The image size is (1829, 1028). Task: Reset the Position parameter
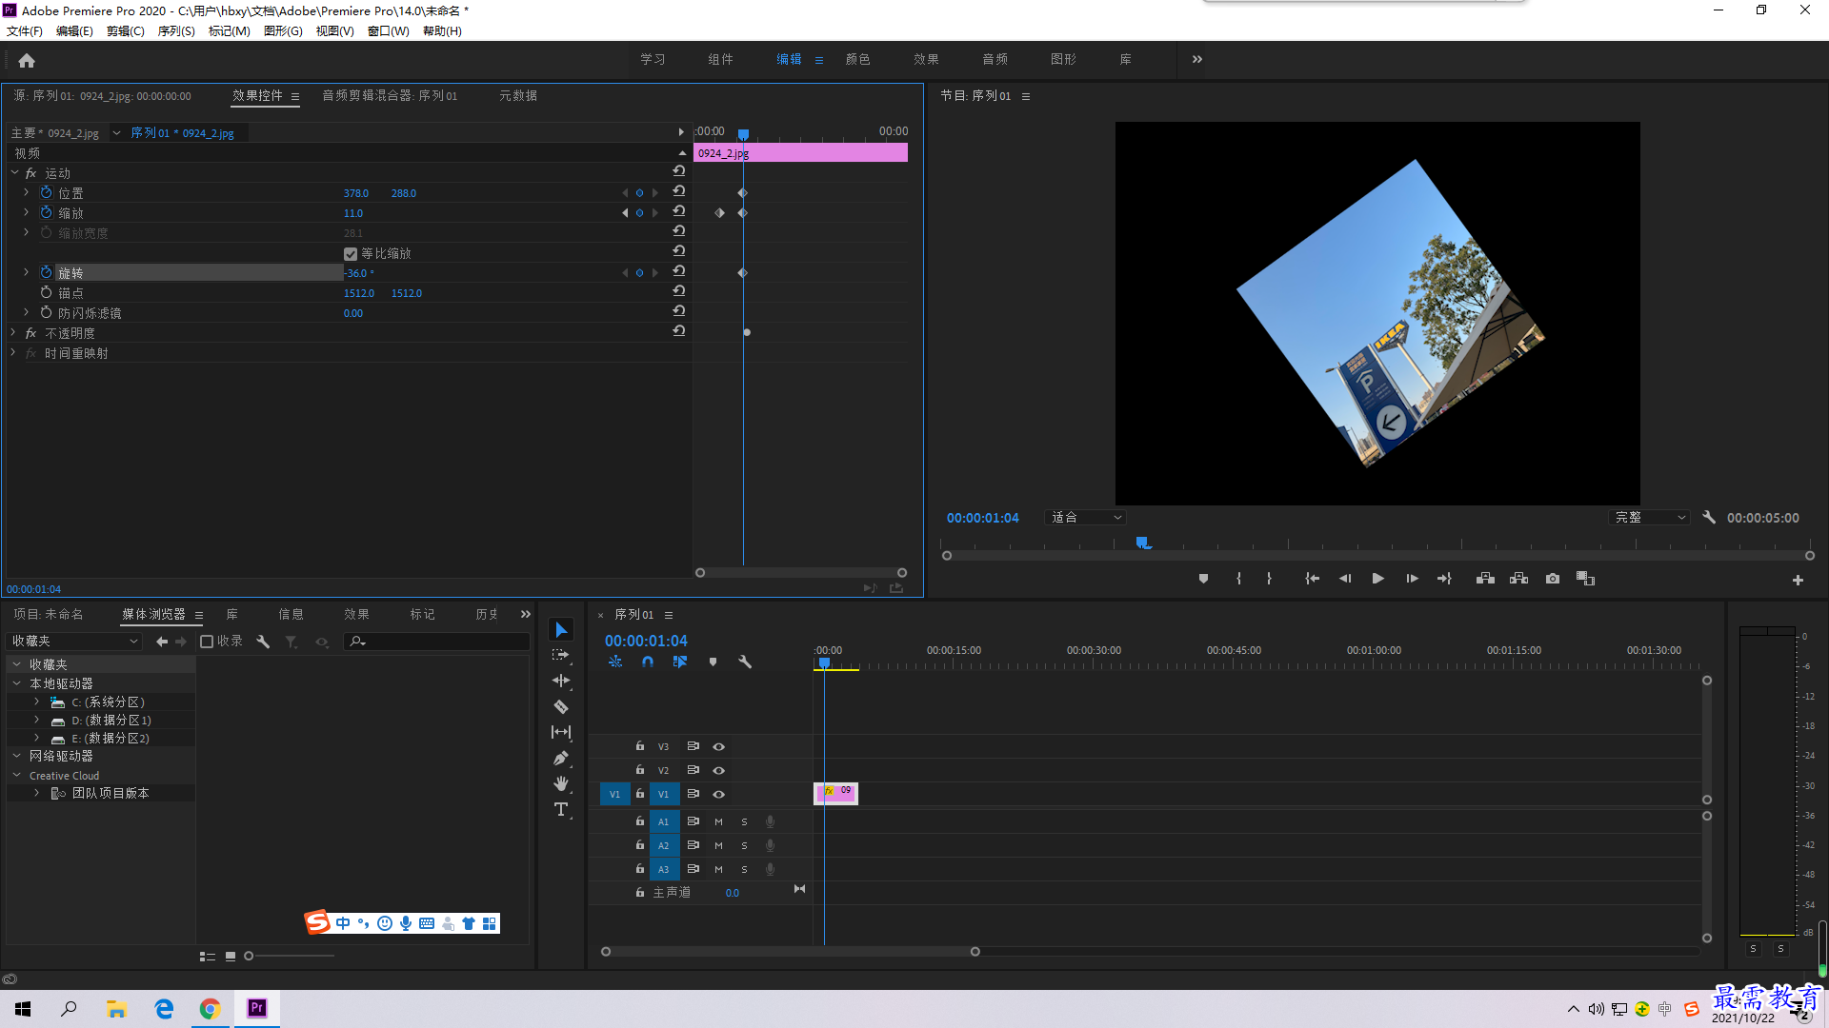pos(679,191)
